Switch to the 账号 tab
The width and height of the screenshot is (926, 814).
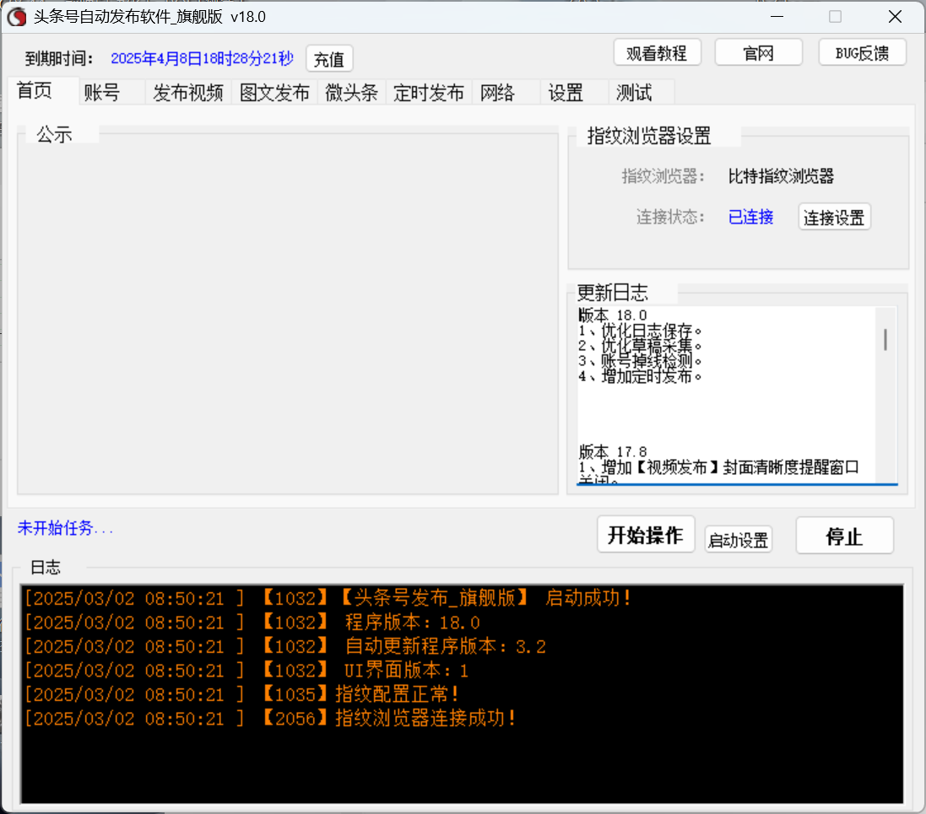tap(111, 93)
